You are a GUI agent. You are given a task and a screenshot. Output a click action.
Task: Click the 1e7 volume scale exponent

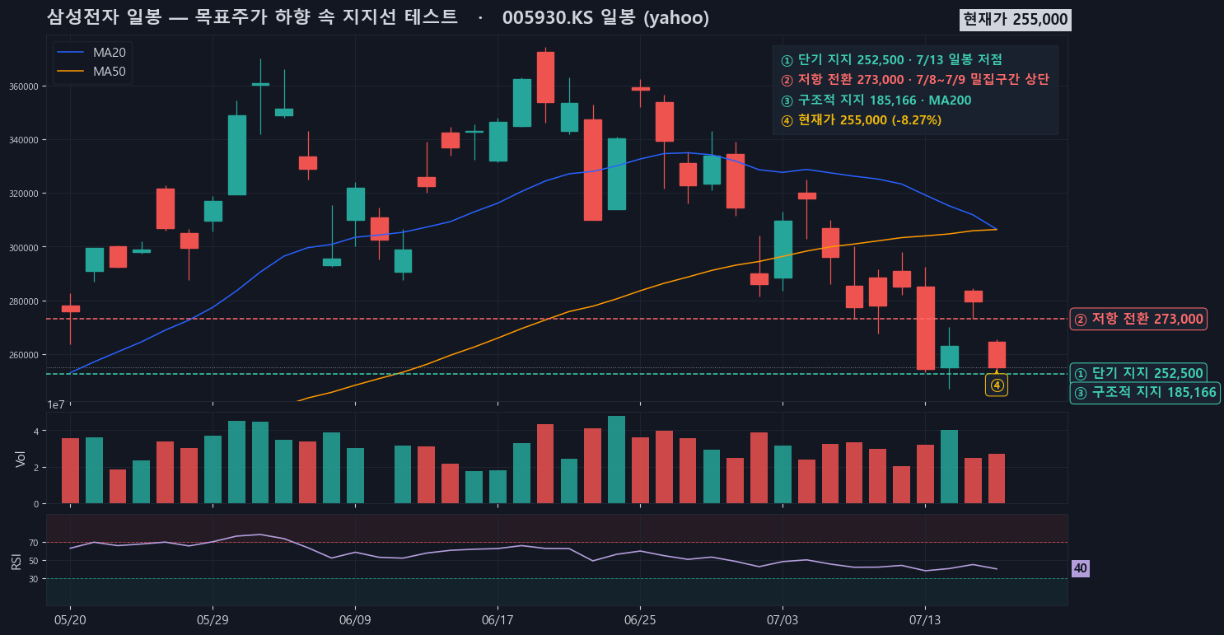(x=56, y=404)
